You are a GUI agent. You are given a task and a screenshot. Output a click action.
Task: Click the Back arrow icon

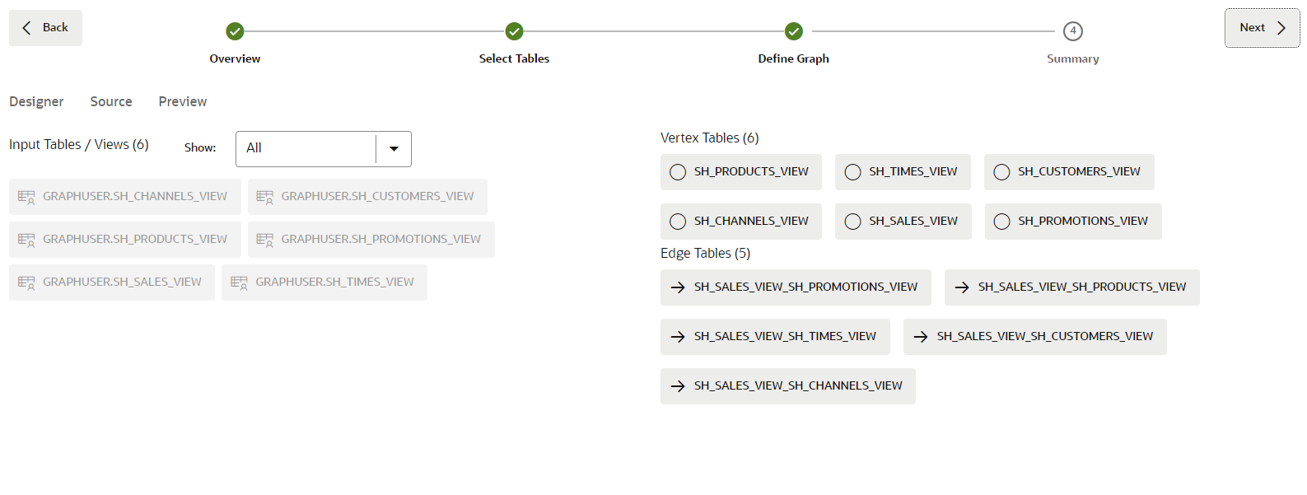26,28
